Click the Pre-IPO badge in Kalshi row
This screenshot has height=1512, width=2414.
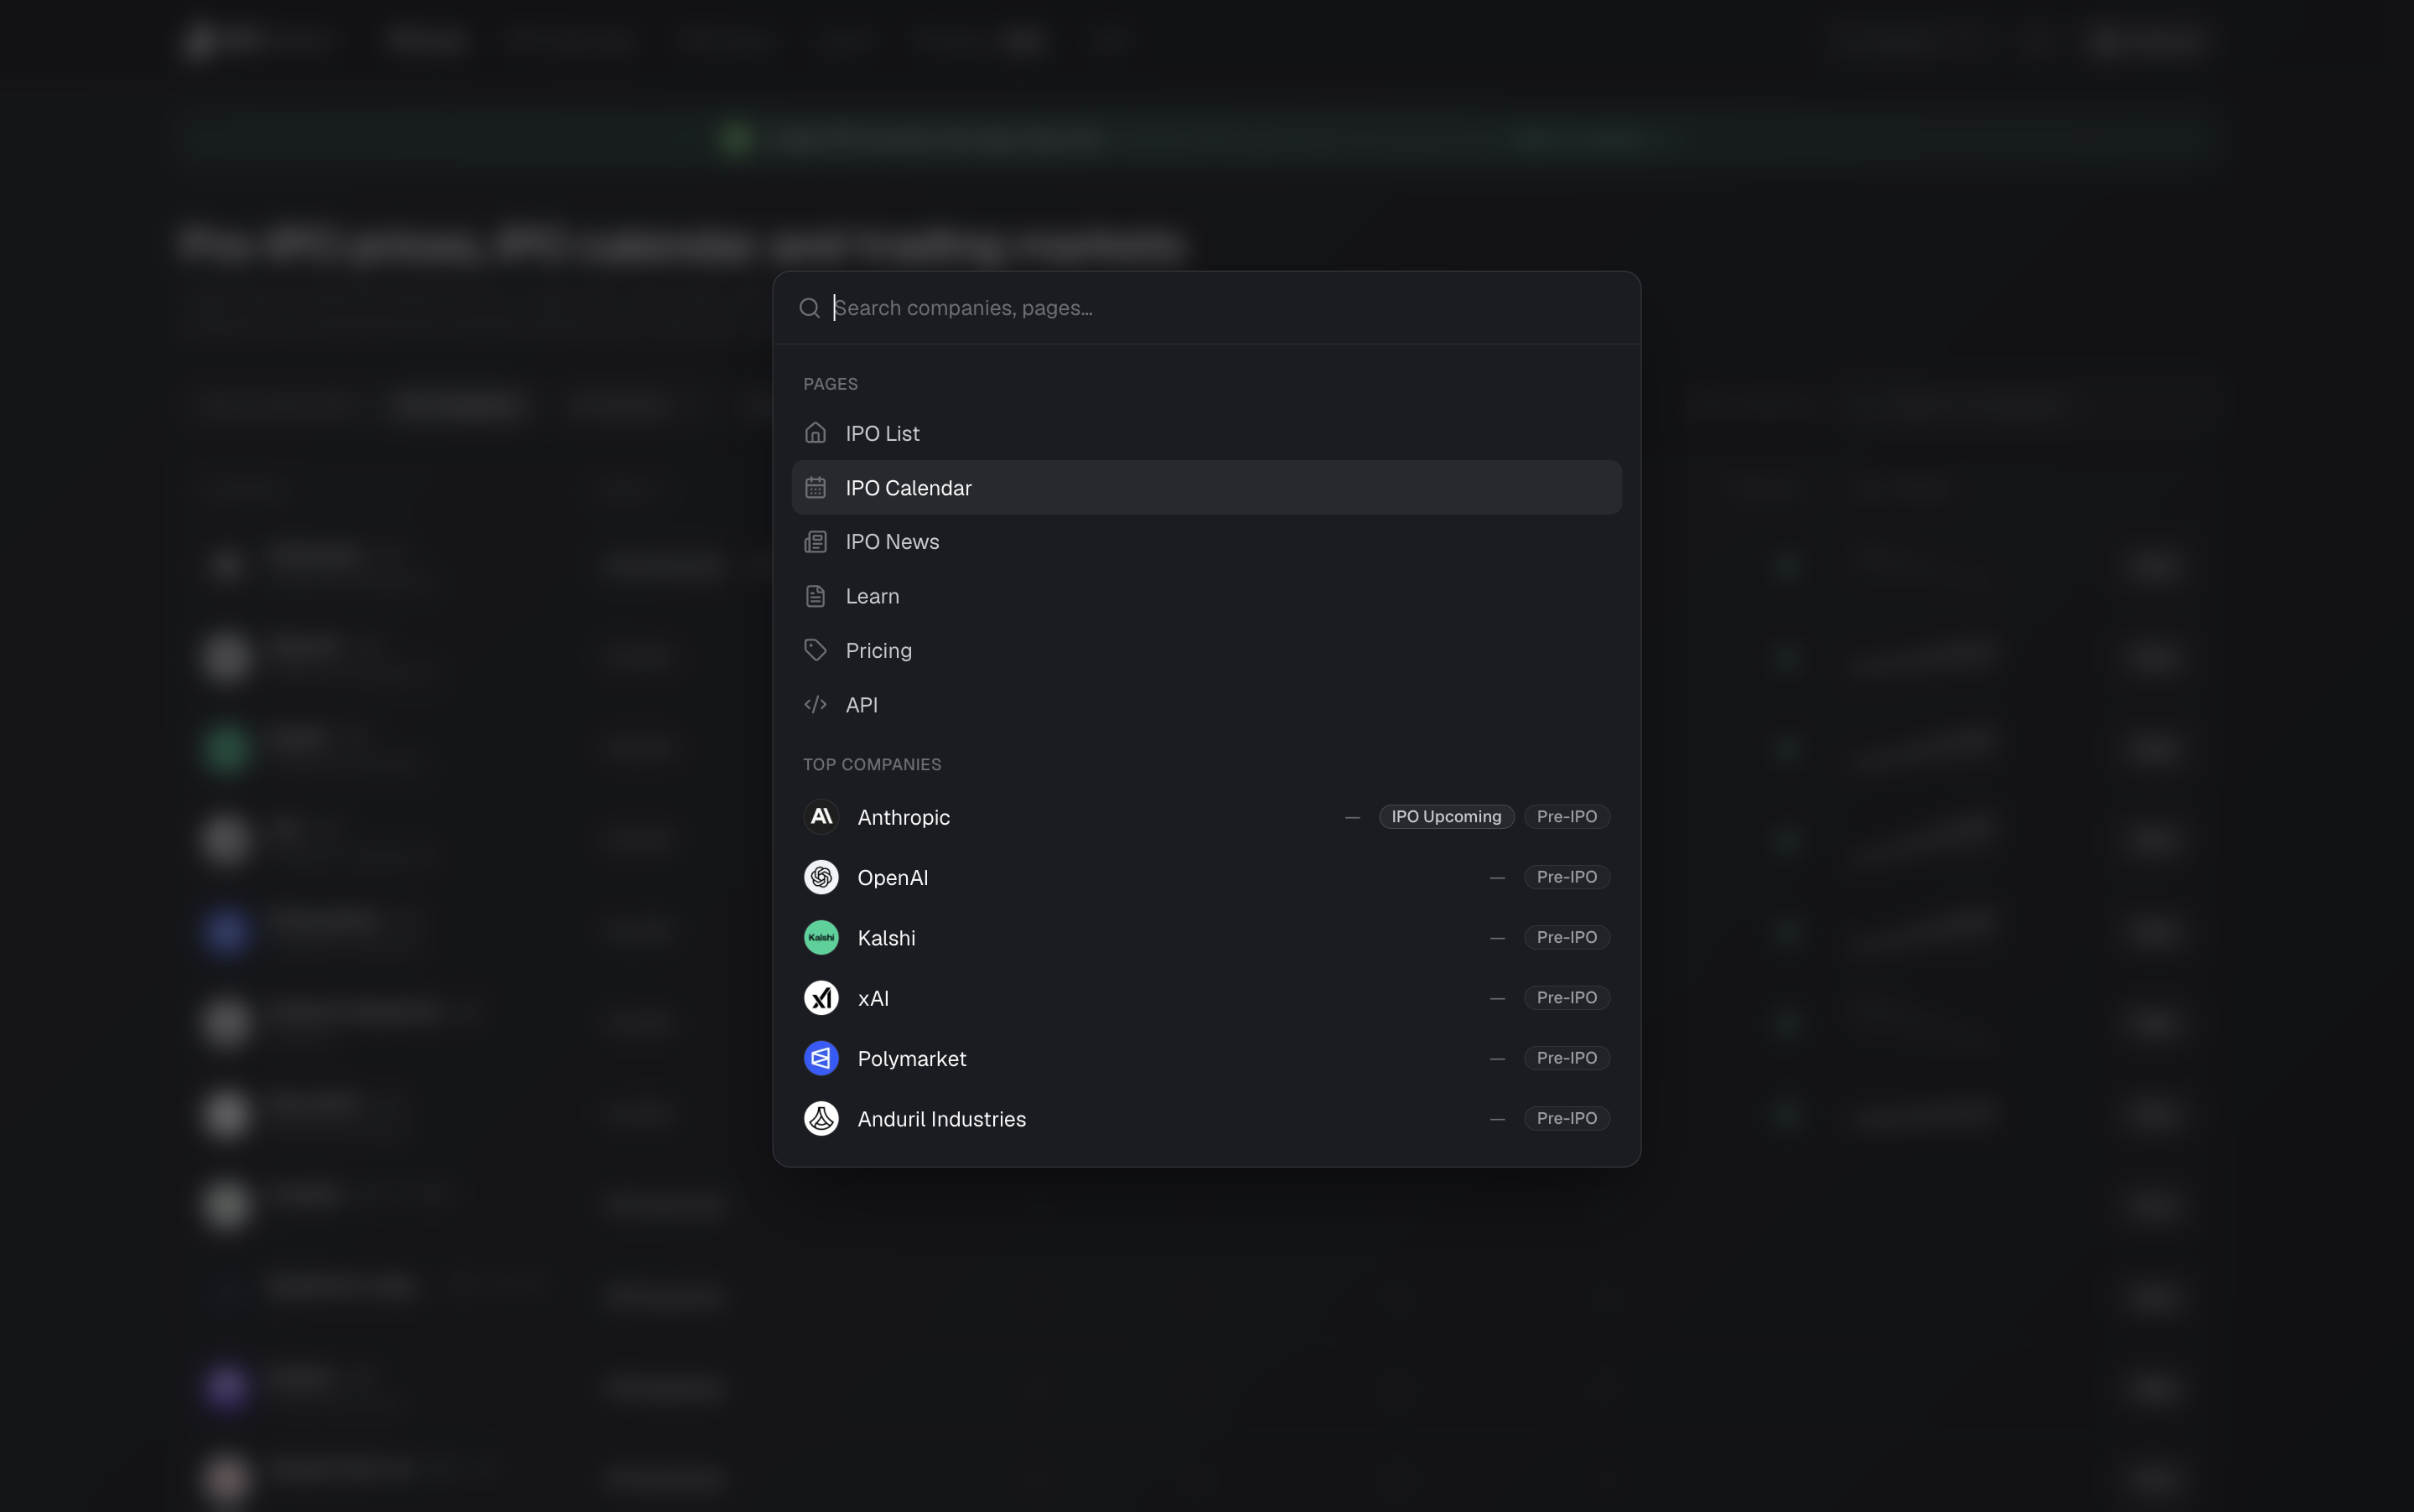[x=1567, y=938]
